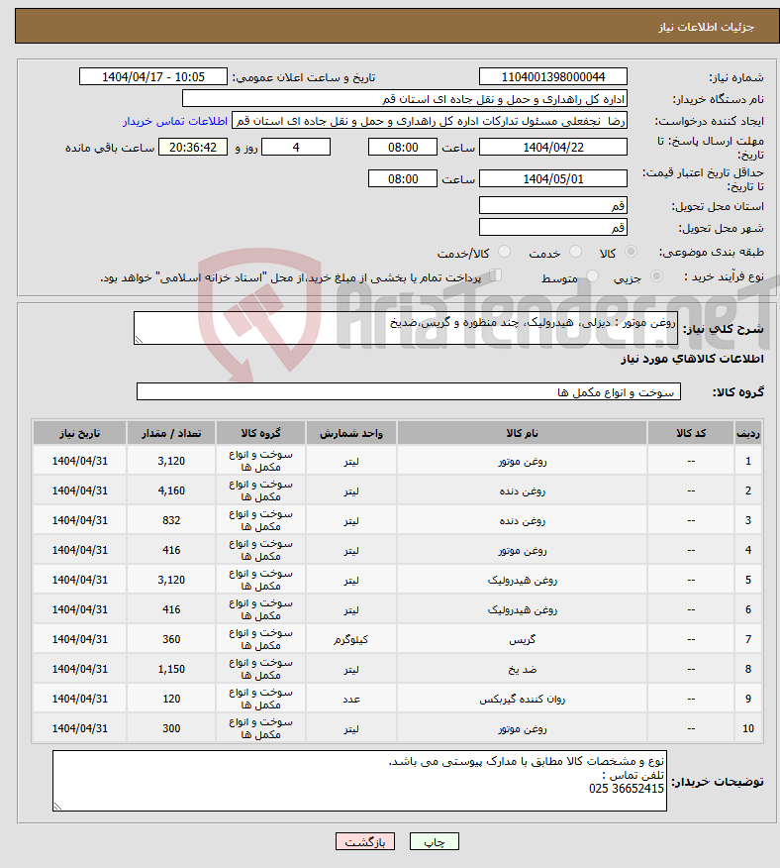The width and height of the screenshot is (780, 868).
Task: Select the خدمت radio button
Action: click(x=575, y=252)
